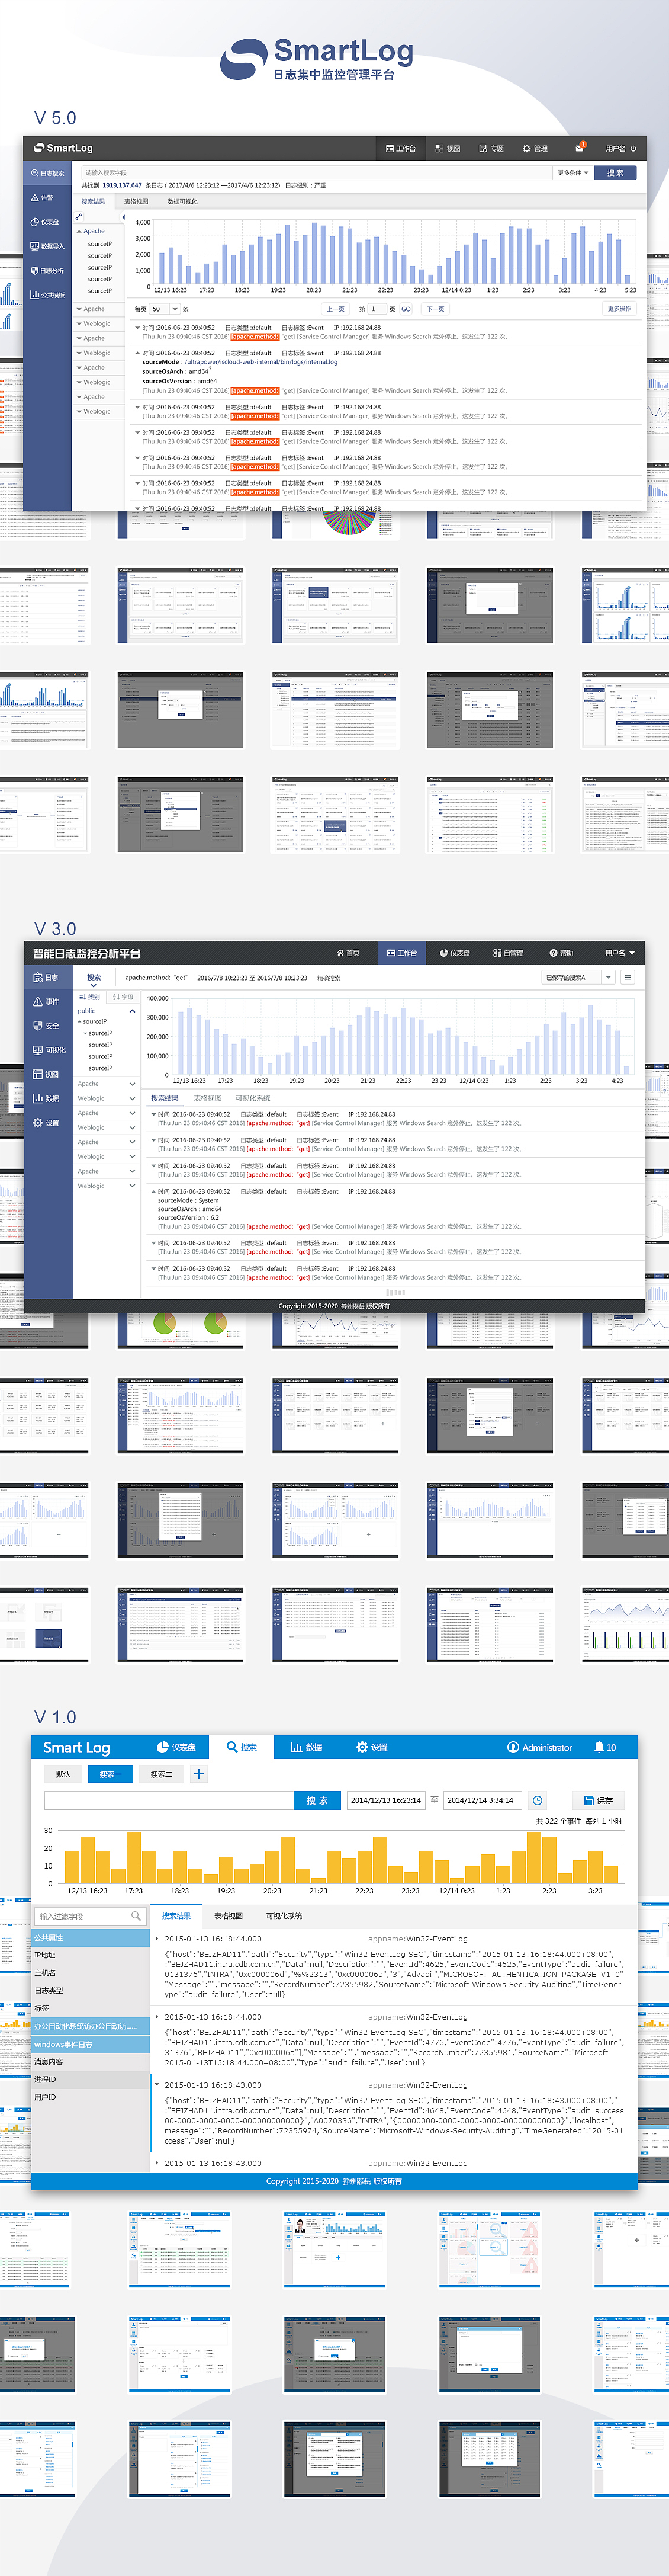Open 视图 in the V3.0 sidebar
669x2576 pixels.
(x=47, y=1074)
